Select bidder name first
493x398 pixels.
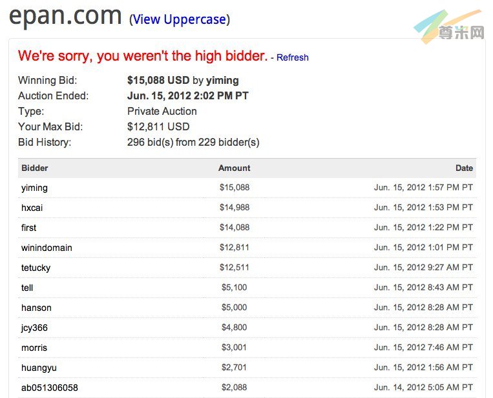[x=28, y=228]
